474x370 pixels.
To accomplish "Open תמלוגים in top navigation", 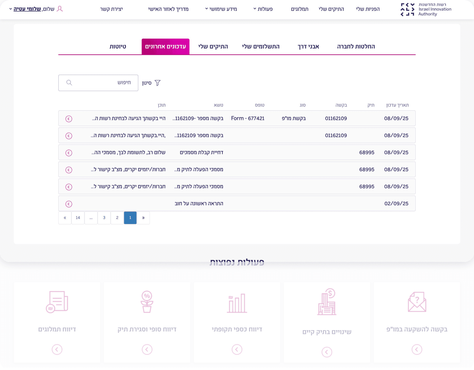I will pyautogui.click(x=300, y=9).
